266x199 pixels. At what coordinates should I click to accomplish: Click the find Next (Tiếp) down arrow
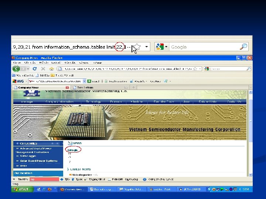pos(65,179)
